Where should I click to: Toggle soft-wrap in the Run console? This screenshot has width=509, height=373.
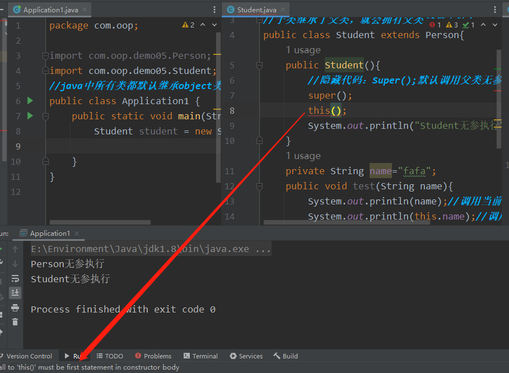pyautogui.click(x=15, y=278)
